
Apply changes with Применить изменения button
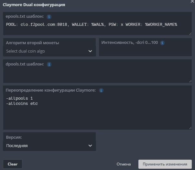click(x=165, y=164)
